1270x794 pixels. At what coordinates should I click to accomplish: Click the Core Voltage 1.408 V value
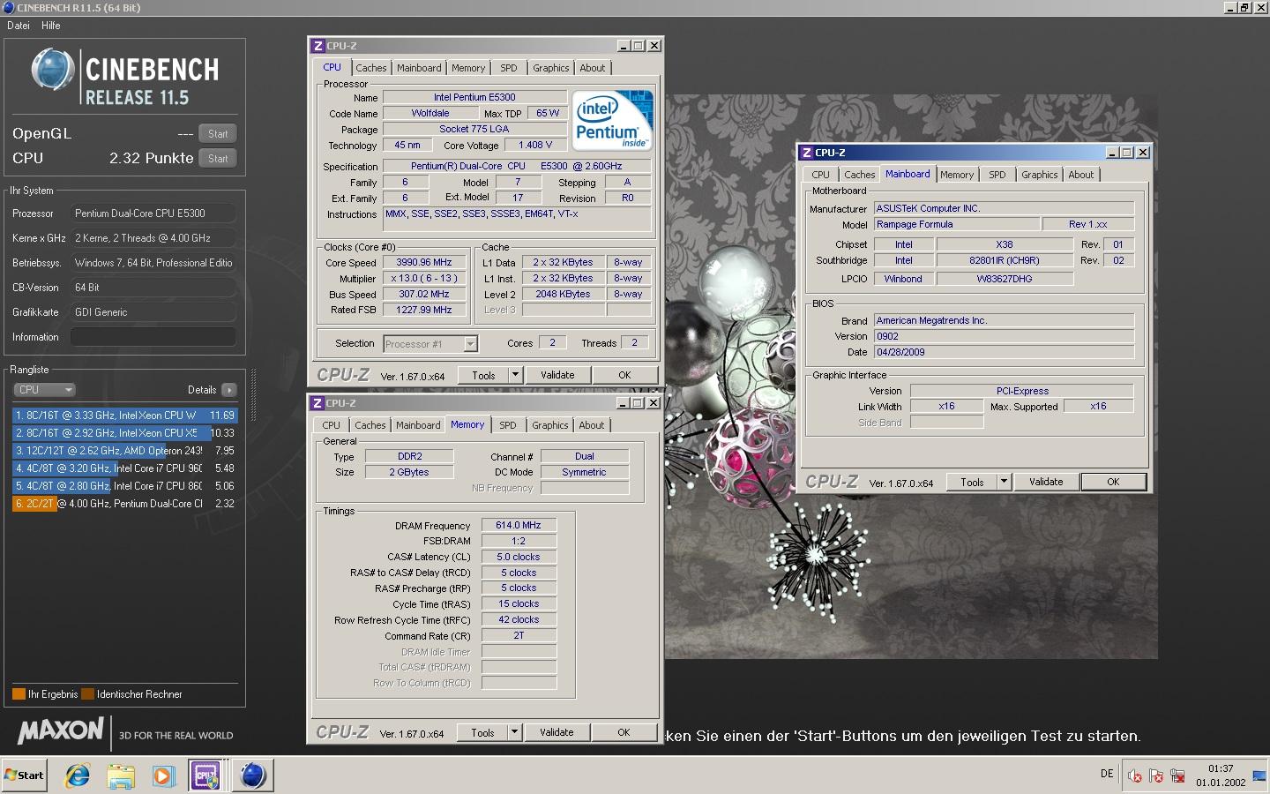pos(535,146)
